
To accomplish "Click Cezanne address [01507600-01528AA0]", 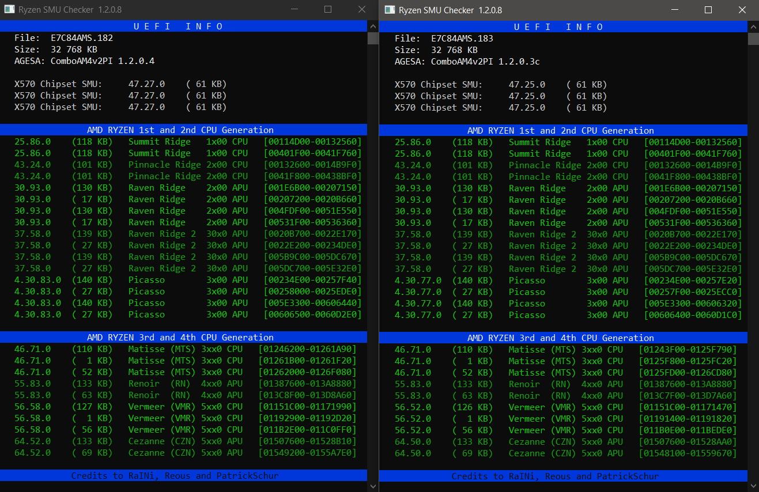I will click(688, 442).
